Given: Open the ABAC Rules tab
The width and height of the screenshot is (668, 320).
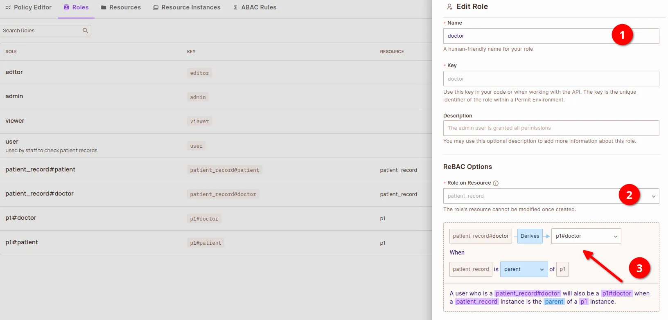Looking at the screenshot, I should pyautogui.click(x=258, y=7).
